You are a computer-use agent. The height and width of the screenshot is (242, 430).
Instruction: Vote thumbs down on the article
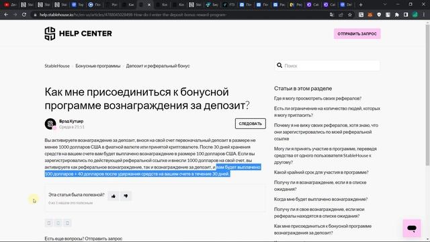126,196
